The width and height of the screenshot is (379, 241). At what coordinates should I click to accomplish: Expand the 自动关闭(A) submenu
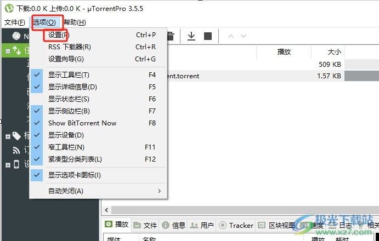(98, 191)
